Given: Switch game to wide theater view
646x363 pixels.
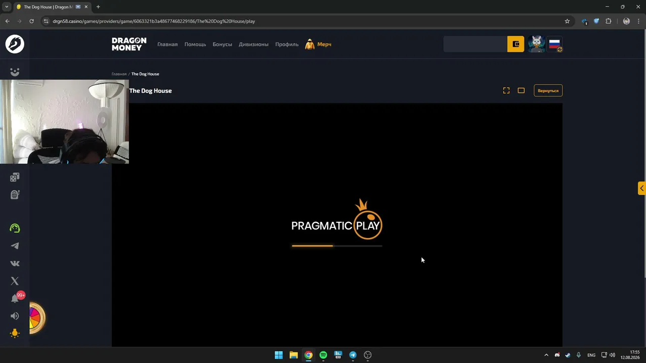Looking at the screenshot, I should click(521, 90).
